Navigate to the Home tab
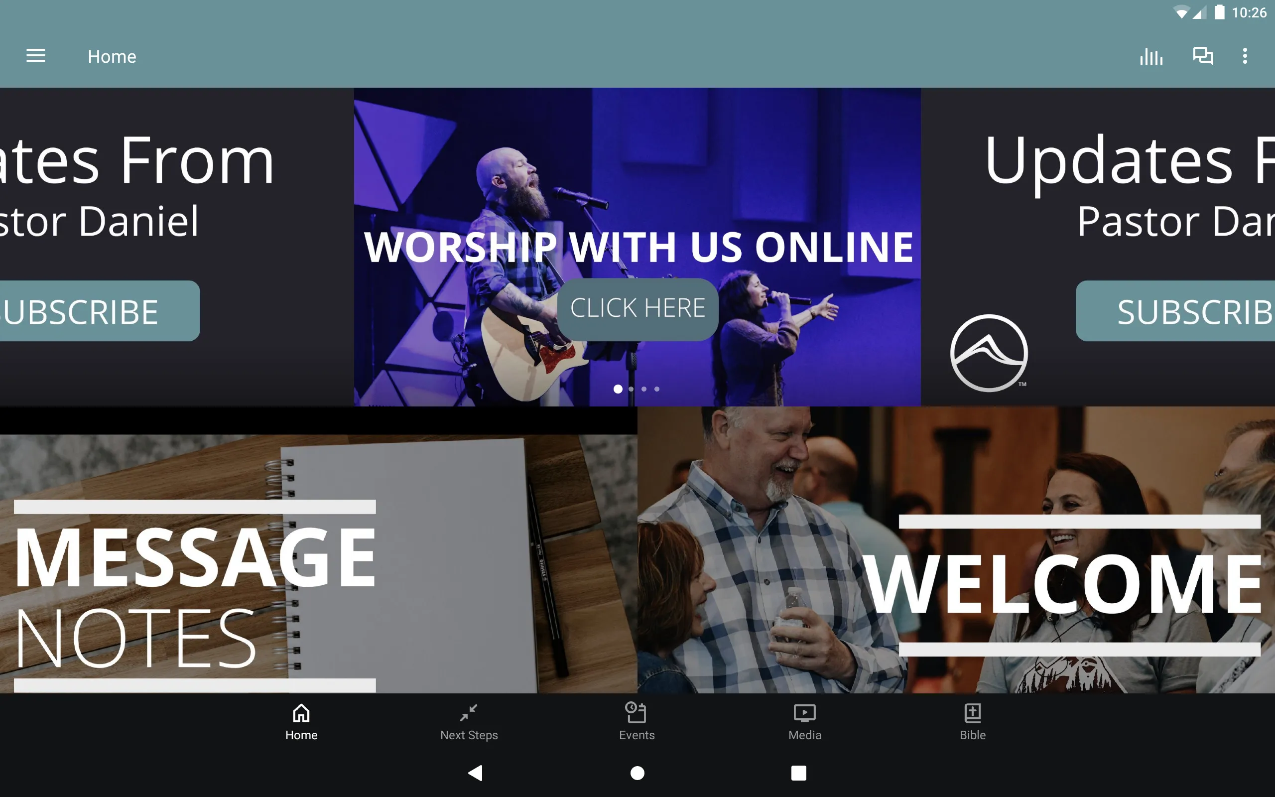 pos(301,721)
